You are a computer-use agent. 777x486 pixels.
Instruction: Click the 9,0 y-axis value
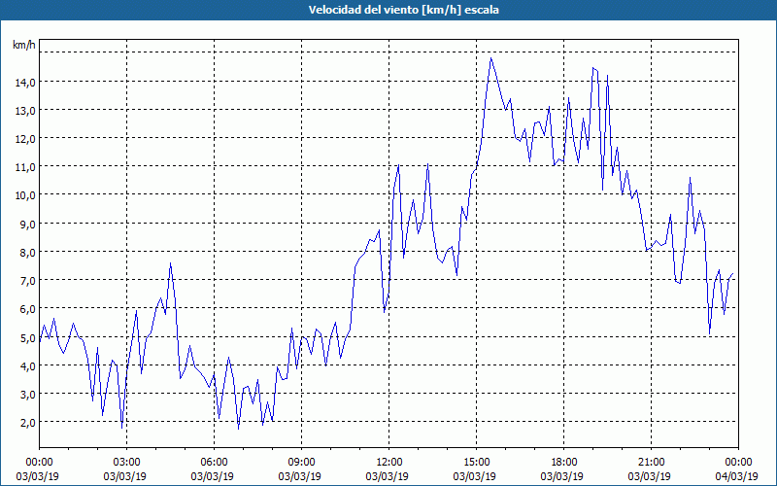(x=27, y=225)
